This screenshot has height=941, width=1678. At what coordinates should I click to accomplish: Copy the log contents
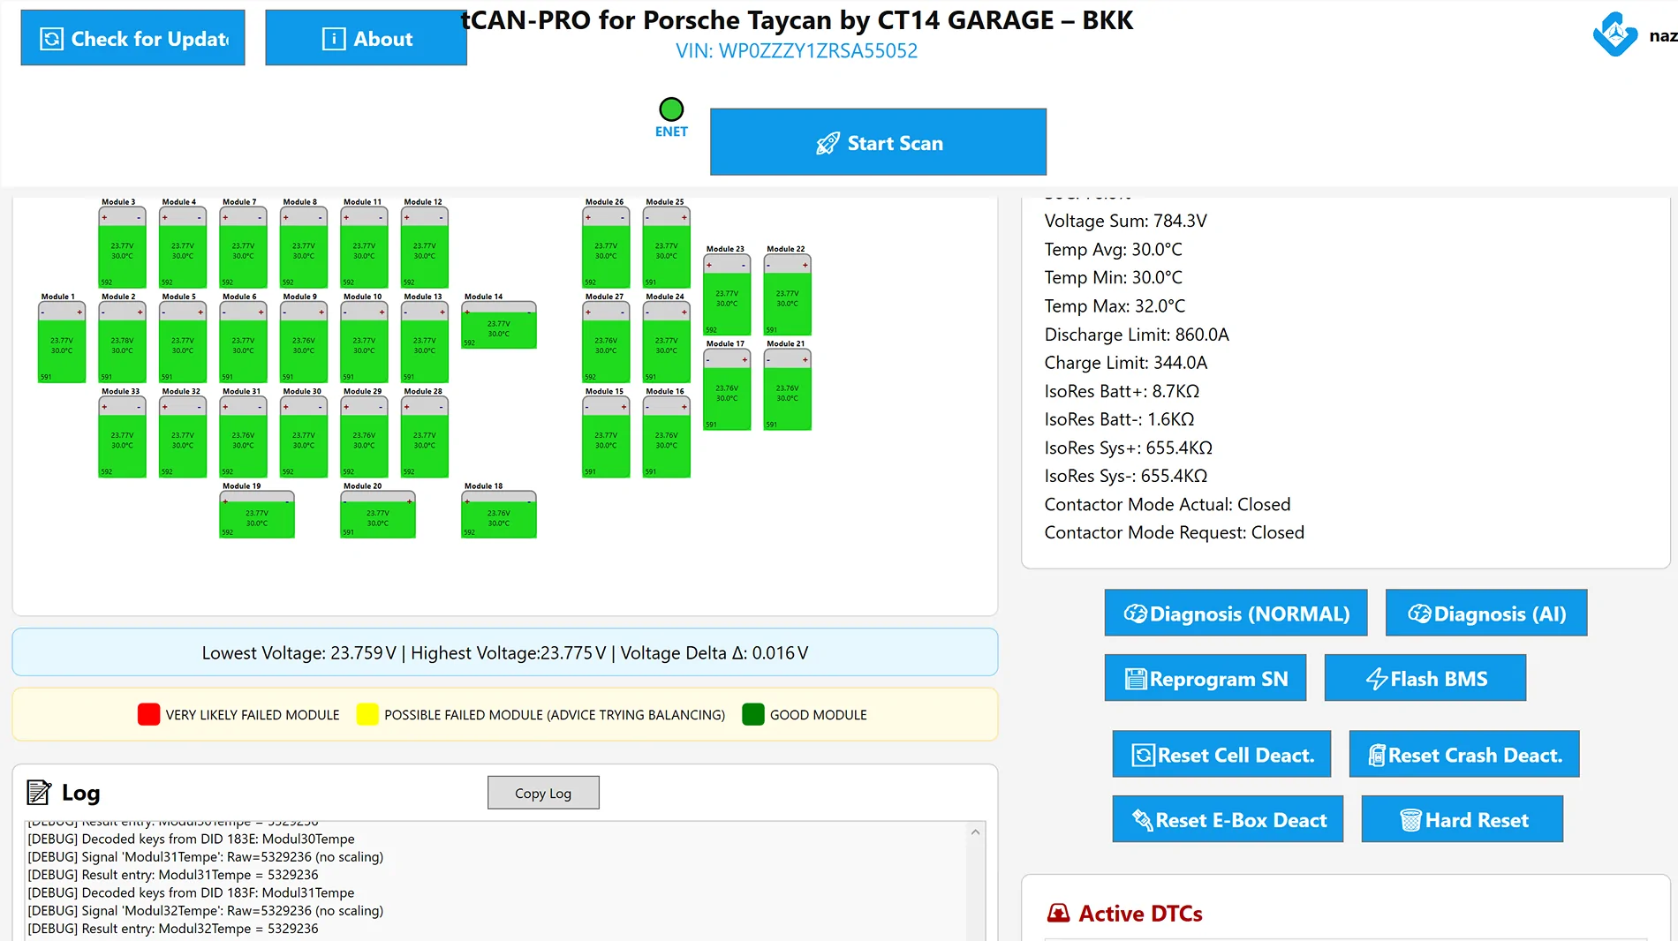pyautogui.click(x=543, y=793)
